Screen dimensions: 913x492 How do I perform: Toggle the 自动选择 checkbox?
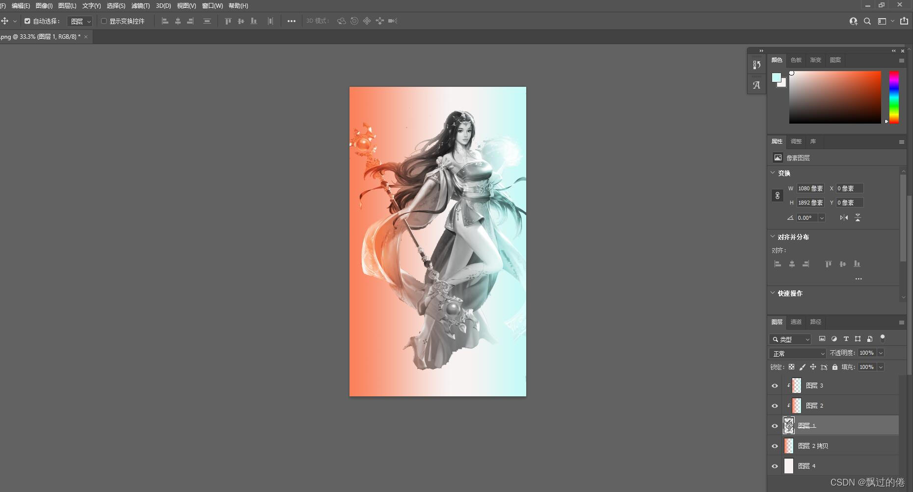coord(27,21)
